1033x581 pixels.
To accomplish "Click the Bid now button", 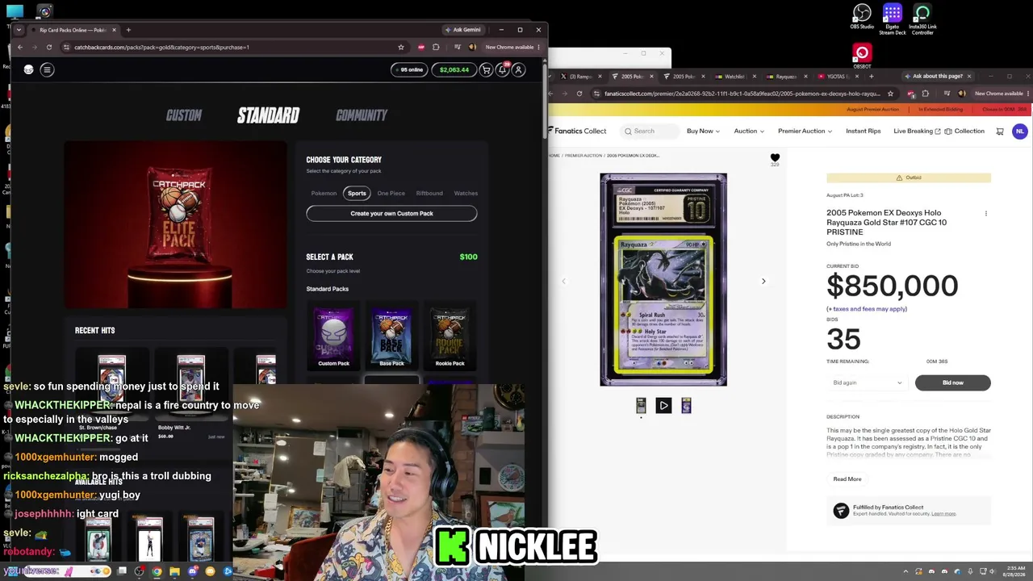I will [953, 382].
